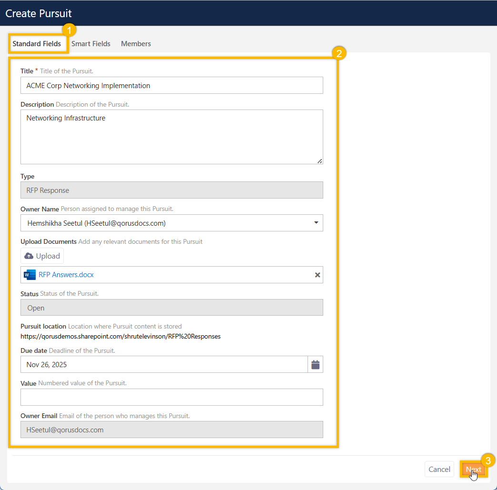Focus the Description text area
This screenshot has height=490, width=497.
coord(171,137)
